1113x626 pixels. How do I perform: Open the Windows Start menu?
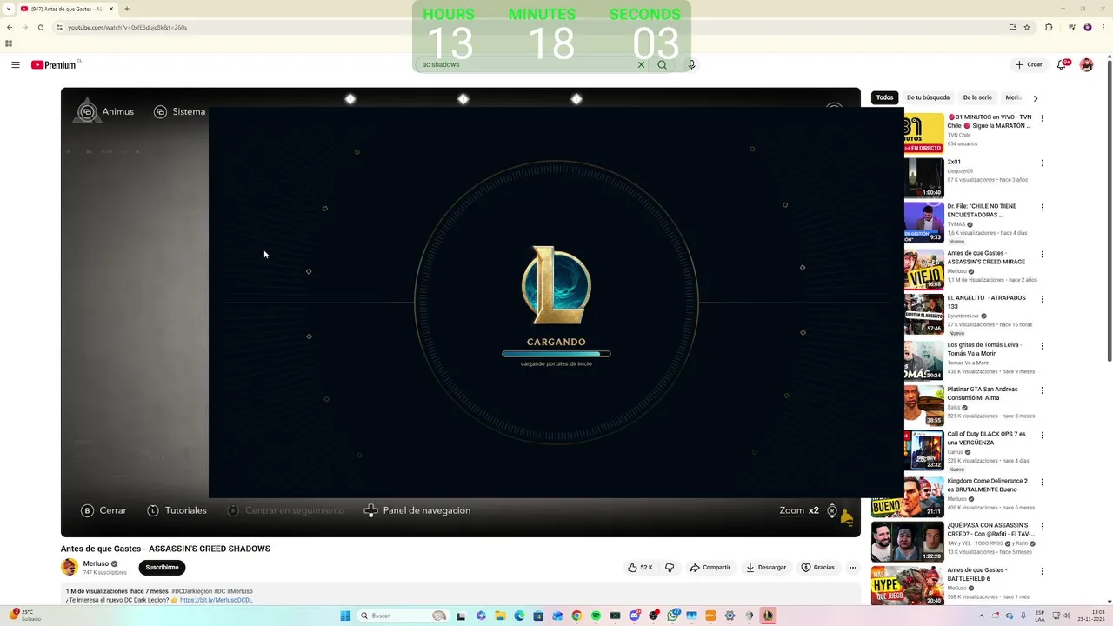pos(345,616)
